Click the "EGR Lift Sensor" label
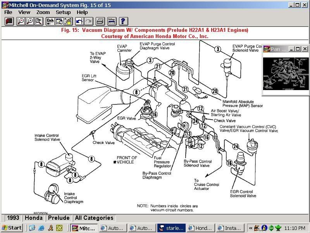This screenshot has height=233, width=310. pos(89,78)
